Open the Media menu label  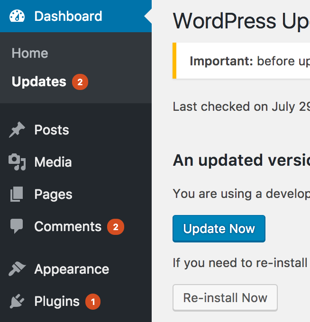click(x=53, y=162)
